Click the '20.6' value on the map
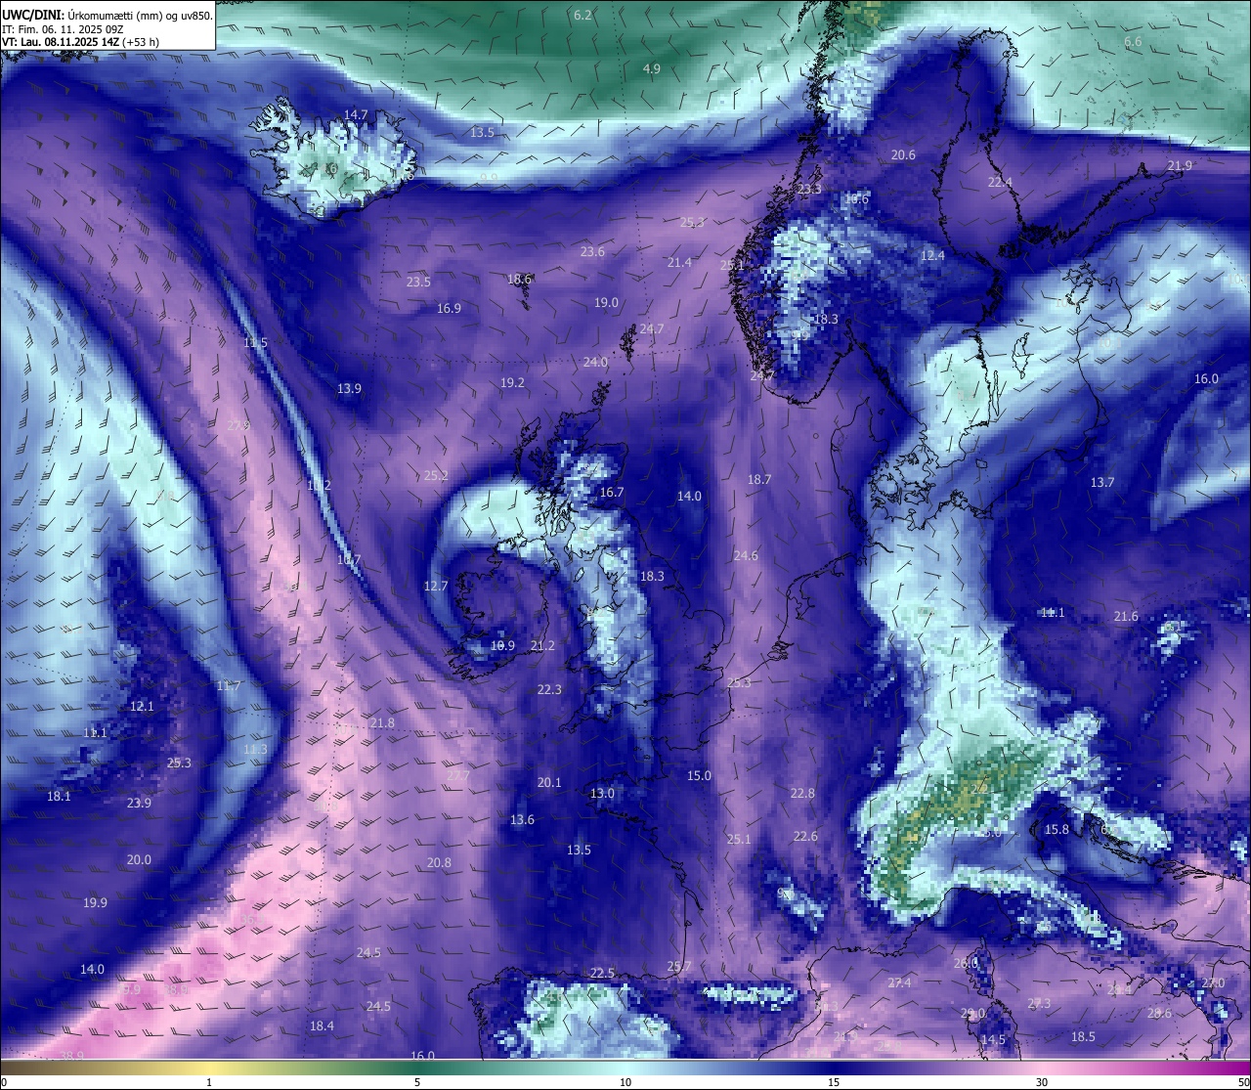 [903, 154]
